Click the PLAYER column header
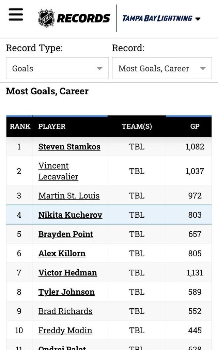This screenshot has width=218, height=350. click(52, 126)
